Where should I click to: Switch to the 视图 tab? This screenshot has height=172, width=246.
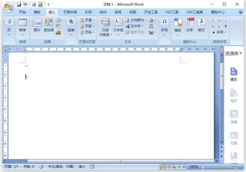(x=133, y=12)
